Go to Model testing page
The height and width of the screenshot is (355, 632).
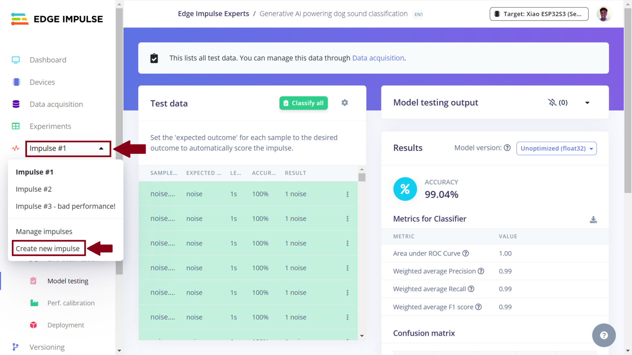(68, 281)
